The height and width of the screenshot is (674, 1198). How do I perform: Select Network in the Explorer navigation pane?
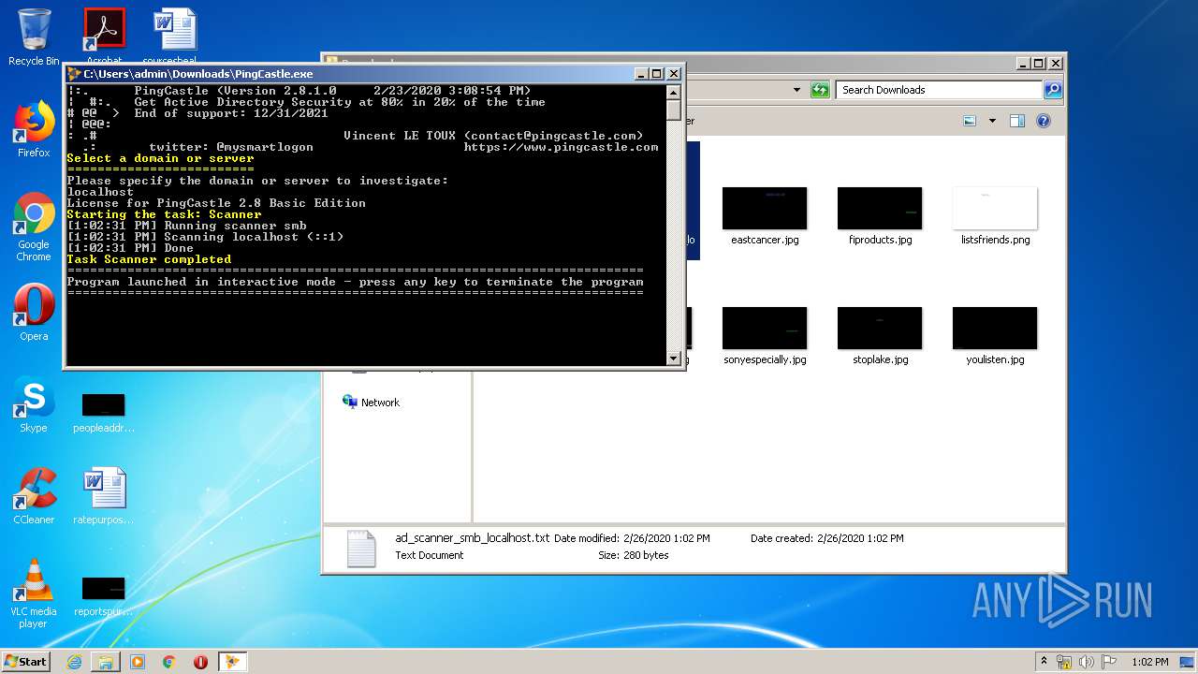tap(372, 403)
